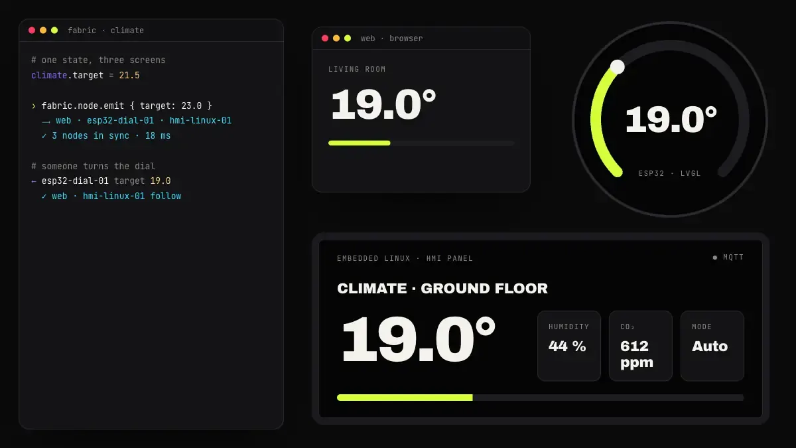The image size is (796, 448).
Task: Select the CO₂ 612 ppm card
Action: 641,346
